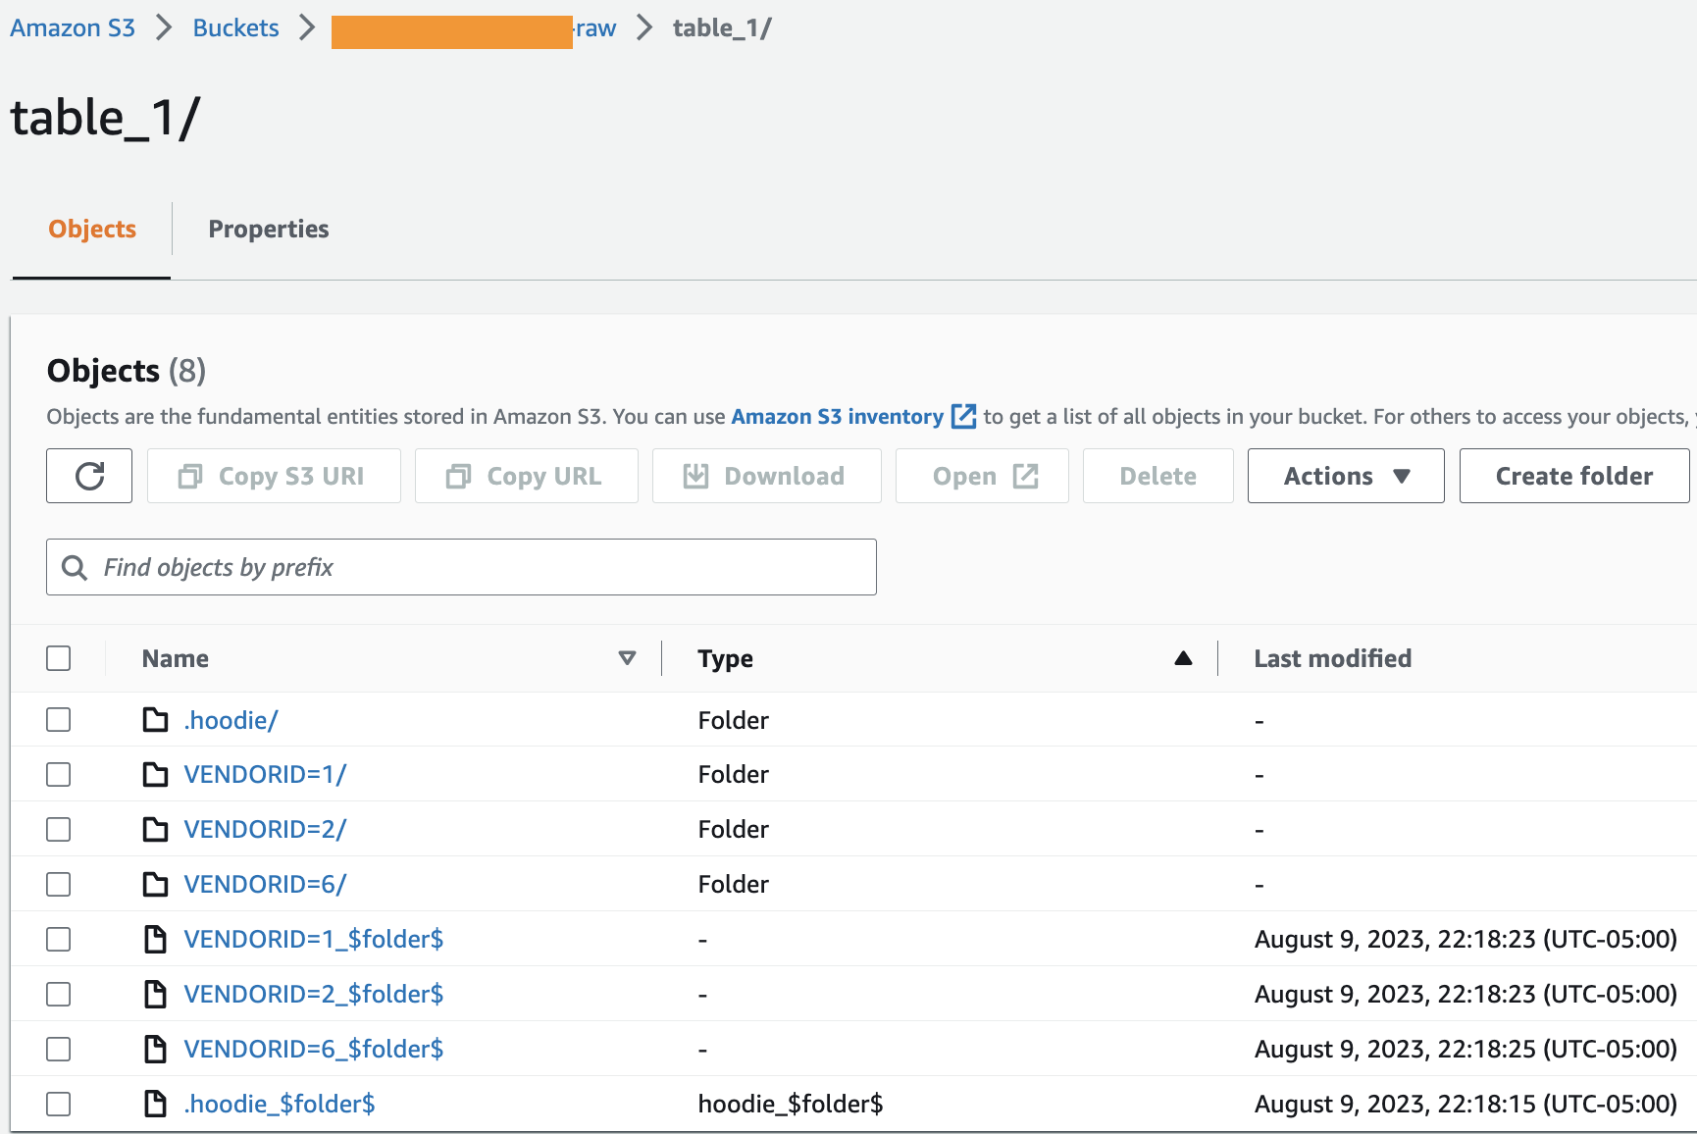Image resolution: width=1697 pixels, height=1134 pixels.
Task: Open the VENDORID=1/ folder link
Action: point(265,775)
